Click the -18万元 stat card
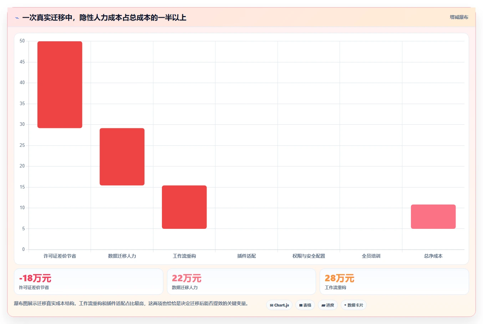This screenshot has height=324, width=483. coord(88,282)
